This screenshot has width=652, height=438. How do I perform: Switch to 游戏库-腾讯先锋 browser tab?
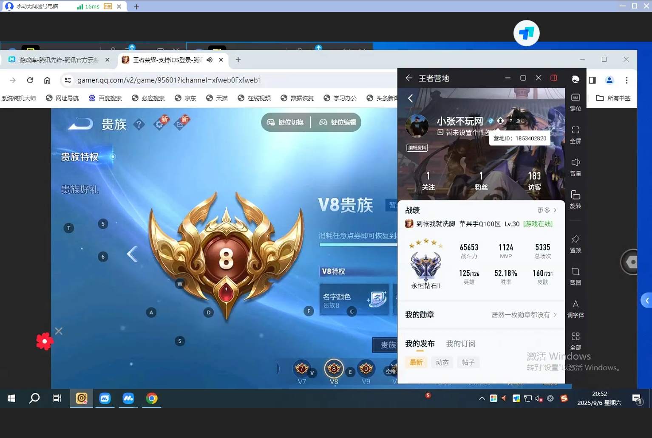pos(59,60)
